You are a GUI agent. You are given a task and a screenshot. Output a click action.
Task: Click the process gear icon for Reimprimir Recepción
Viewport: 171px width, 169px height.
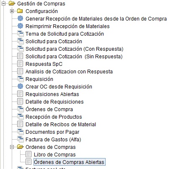(x=20, y=26)
